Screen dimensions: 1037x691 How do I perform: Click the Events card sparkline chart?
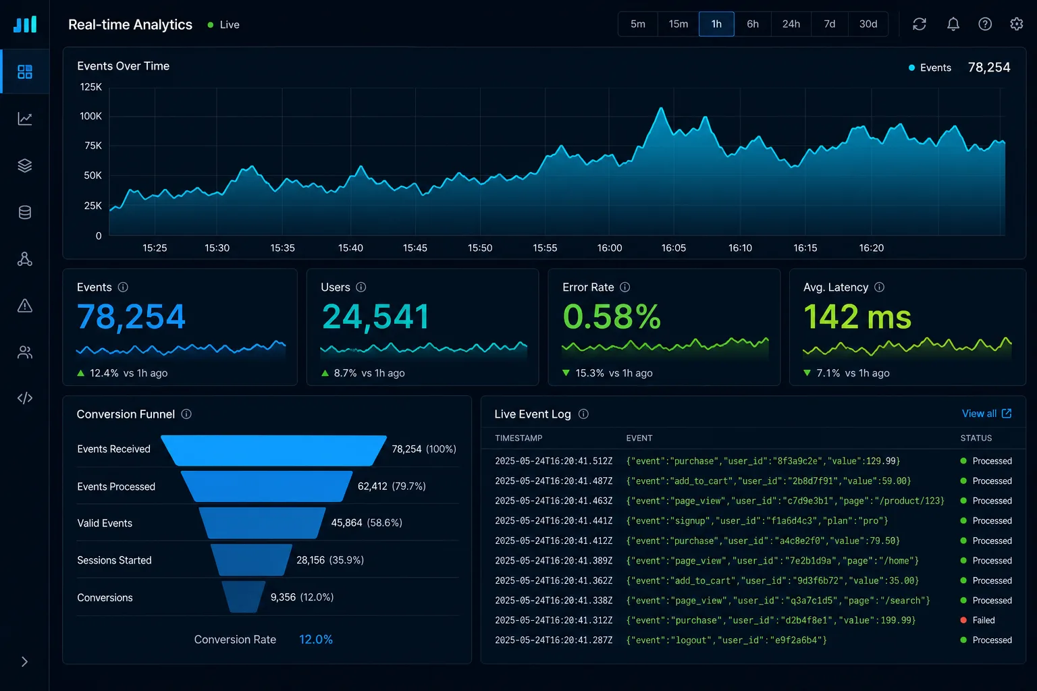181,349
